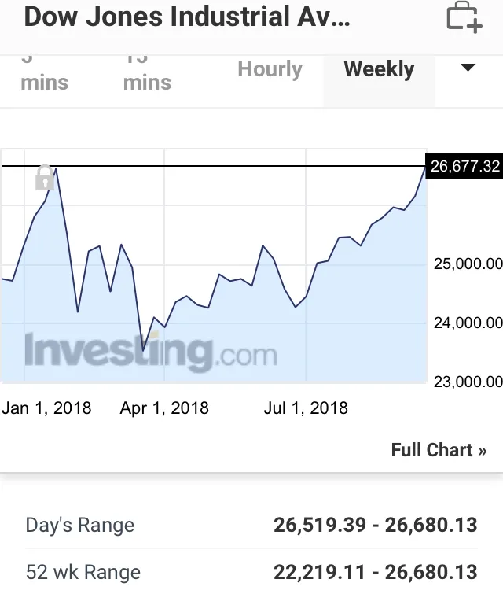The image size is (503, 594).
Task: Click the Investing.com watermark logo
Action: pos(150,352)
